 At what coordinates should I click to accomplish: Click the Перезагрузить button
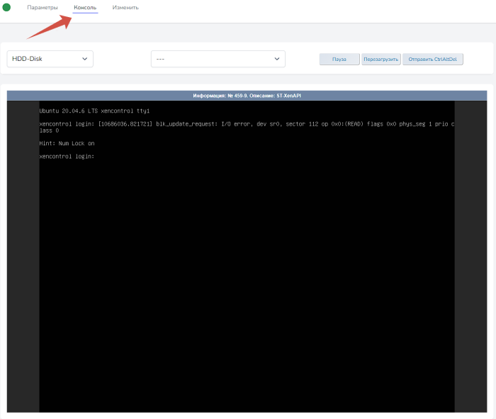tap(381, 60)
